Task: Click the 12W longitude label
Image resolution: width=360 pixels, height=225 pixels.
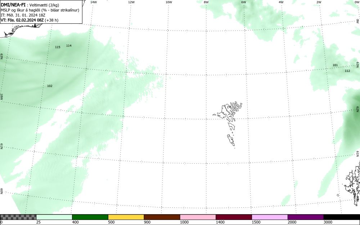Action: 131,2
